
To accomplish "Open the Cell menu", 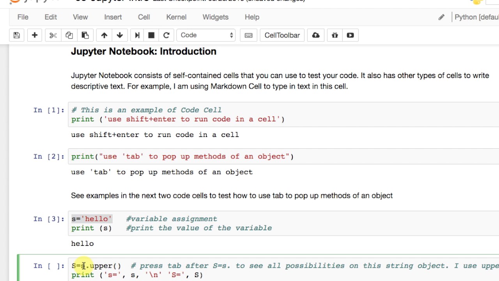I will point(144,17).
